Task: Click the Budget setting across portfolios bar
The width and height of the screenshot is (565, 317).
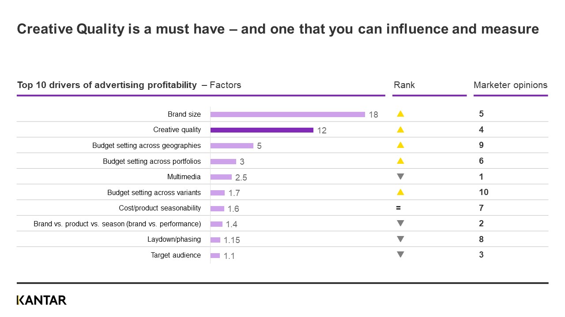Action: [223, 161]
